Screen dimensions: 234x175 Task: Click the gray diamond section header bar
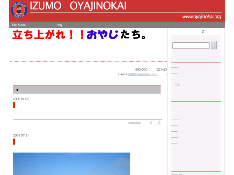point(87,90)
